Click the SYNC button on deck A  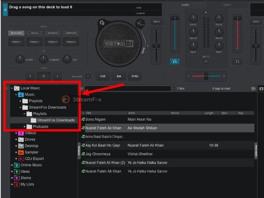135,76
